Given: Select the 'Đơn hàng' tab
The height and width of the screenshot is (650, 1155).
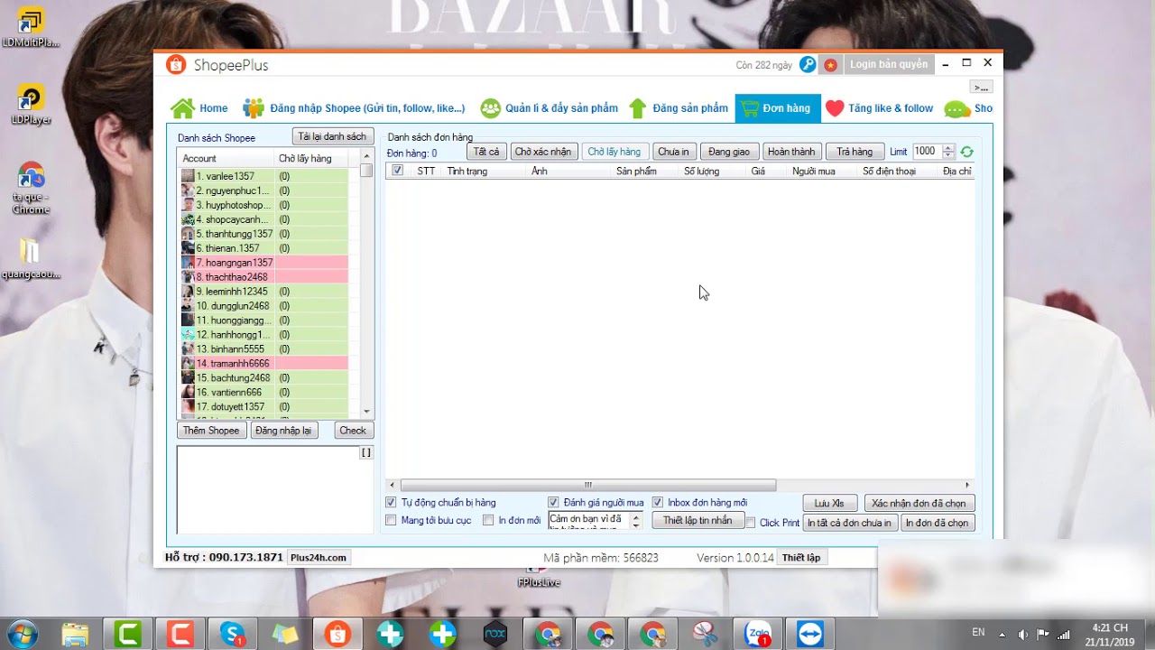Looking at the screenshot, I should click(x=777, y=108).
